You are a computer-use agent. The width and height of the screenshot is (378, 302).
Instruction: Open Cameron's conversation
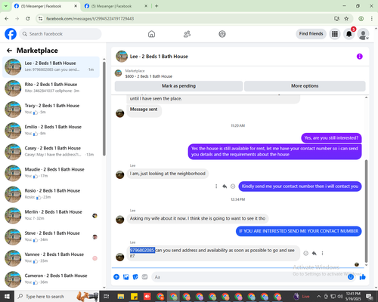(x=51, y=279)
